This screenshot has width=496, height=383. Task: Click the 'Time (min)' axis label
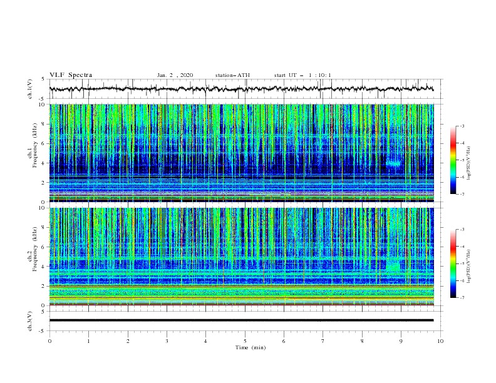click(x=251, y=347)
